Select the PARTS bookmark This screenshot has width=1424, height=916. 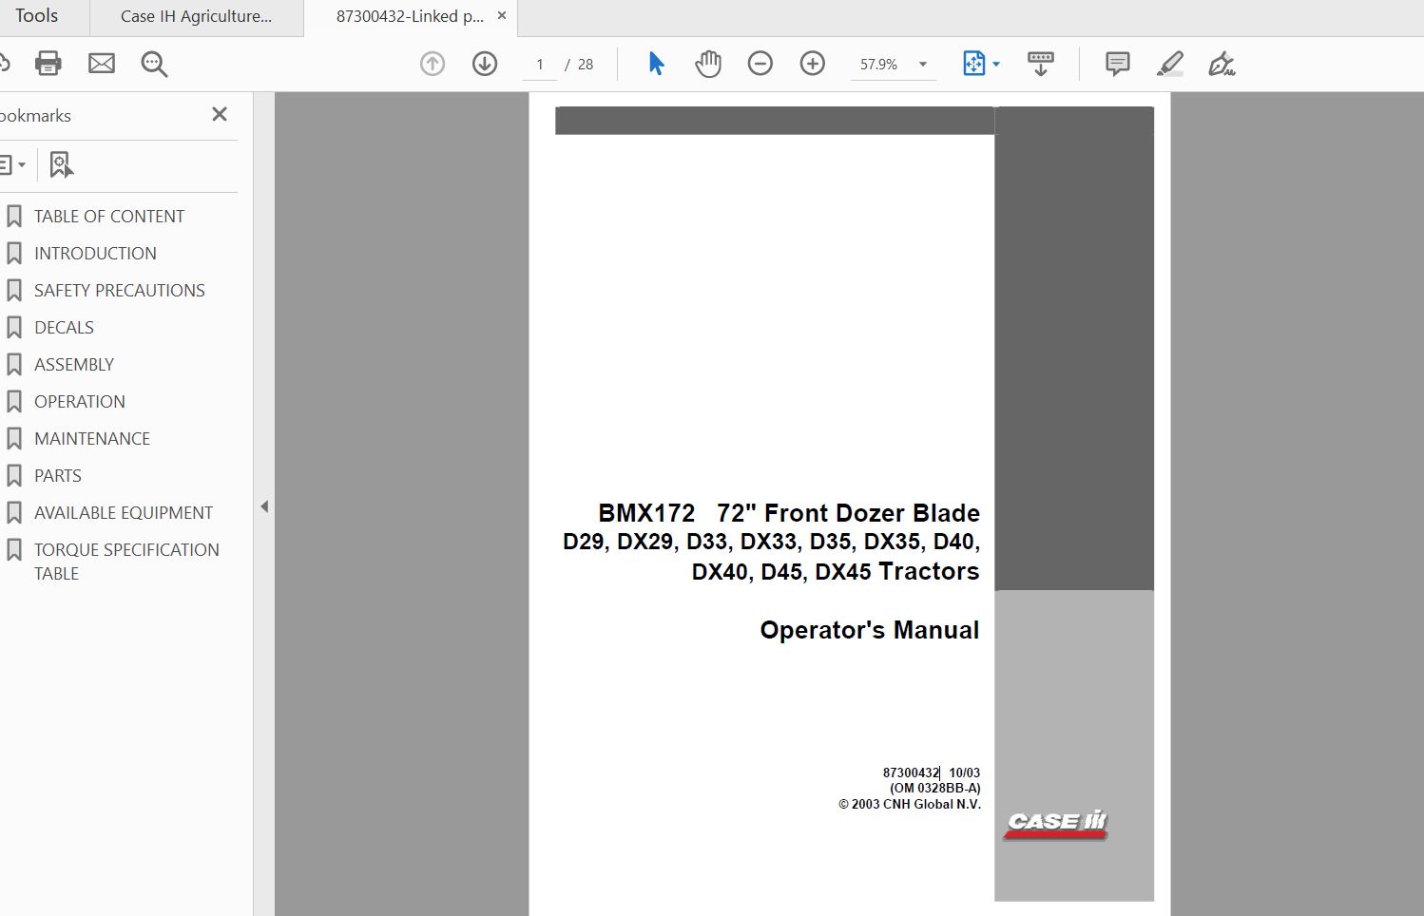click(58, 476)
